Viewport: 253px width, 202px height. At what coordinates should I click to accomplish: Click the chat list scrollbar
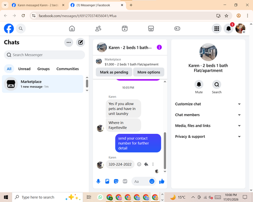(87, 83)
